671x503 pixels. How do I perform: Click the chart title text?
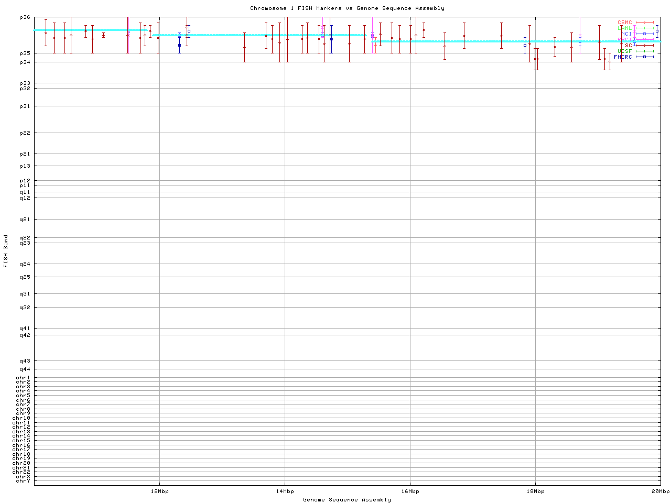[x=347, y=8]
